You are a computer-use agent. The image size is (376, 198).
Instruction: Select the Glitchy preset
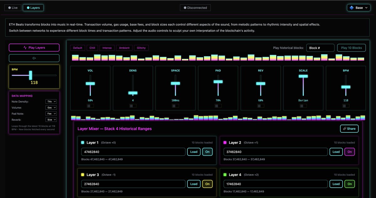[141, 48]
